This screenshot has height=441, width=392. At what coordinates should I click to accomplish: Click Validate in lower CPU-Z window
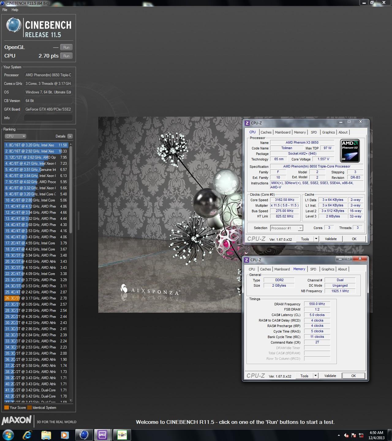(330, 376)
